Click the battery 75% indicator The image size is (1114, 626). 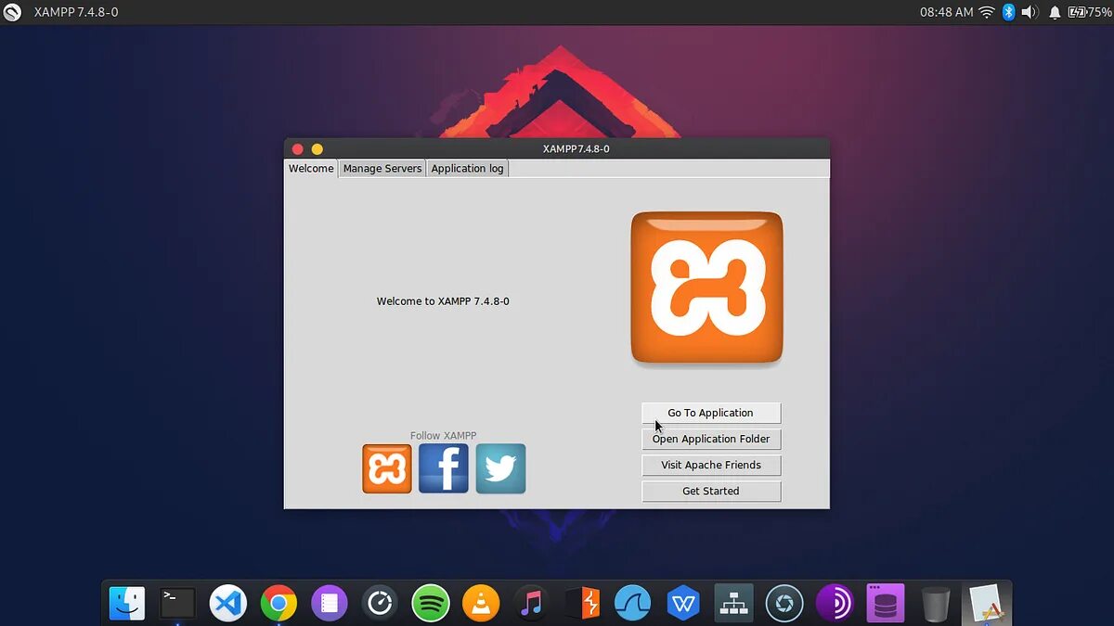(x=1091, y=12)
